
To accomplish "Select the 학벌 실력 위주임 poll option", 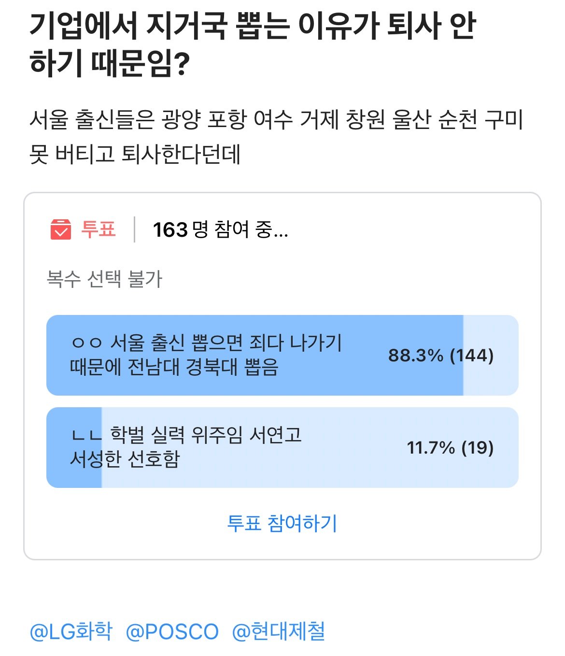I will pyautogui.click(x=186, y=447).
